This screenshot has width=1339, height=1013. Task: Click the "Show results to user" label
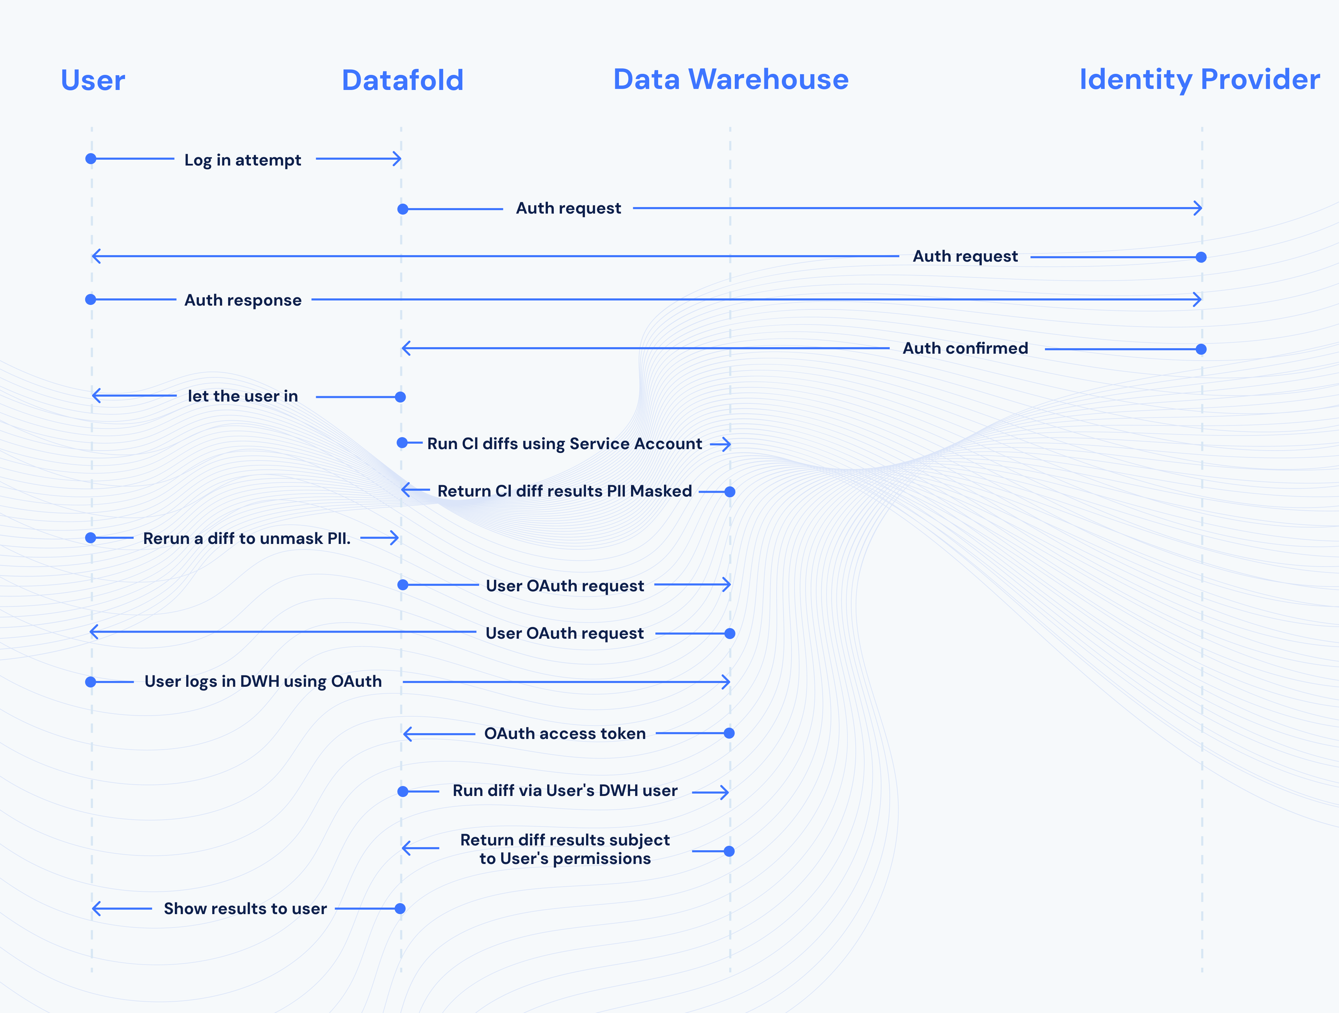tap(245, 909)
